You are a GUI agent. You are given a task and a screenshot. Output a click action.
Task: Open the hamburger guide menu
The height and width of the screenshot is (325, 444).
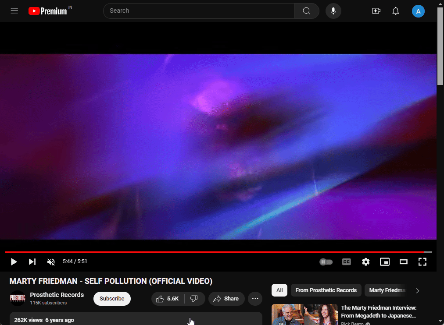14,11
